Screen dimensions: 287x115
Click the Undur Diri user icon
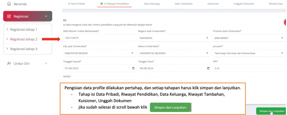pyautogui.click(x=9, y=64)
